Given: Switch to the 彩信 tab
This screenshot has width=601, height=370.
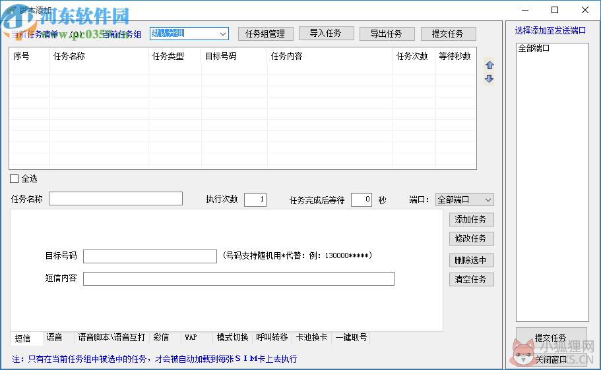Looking at the screenshot, I should 161,338.
